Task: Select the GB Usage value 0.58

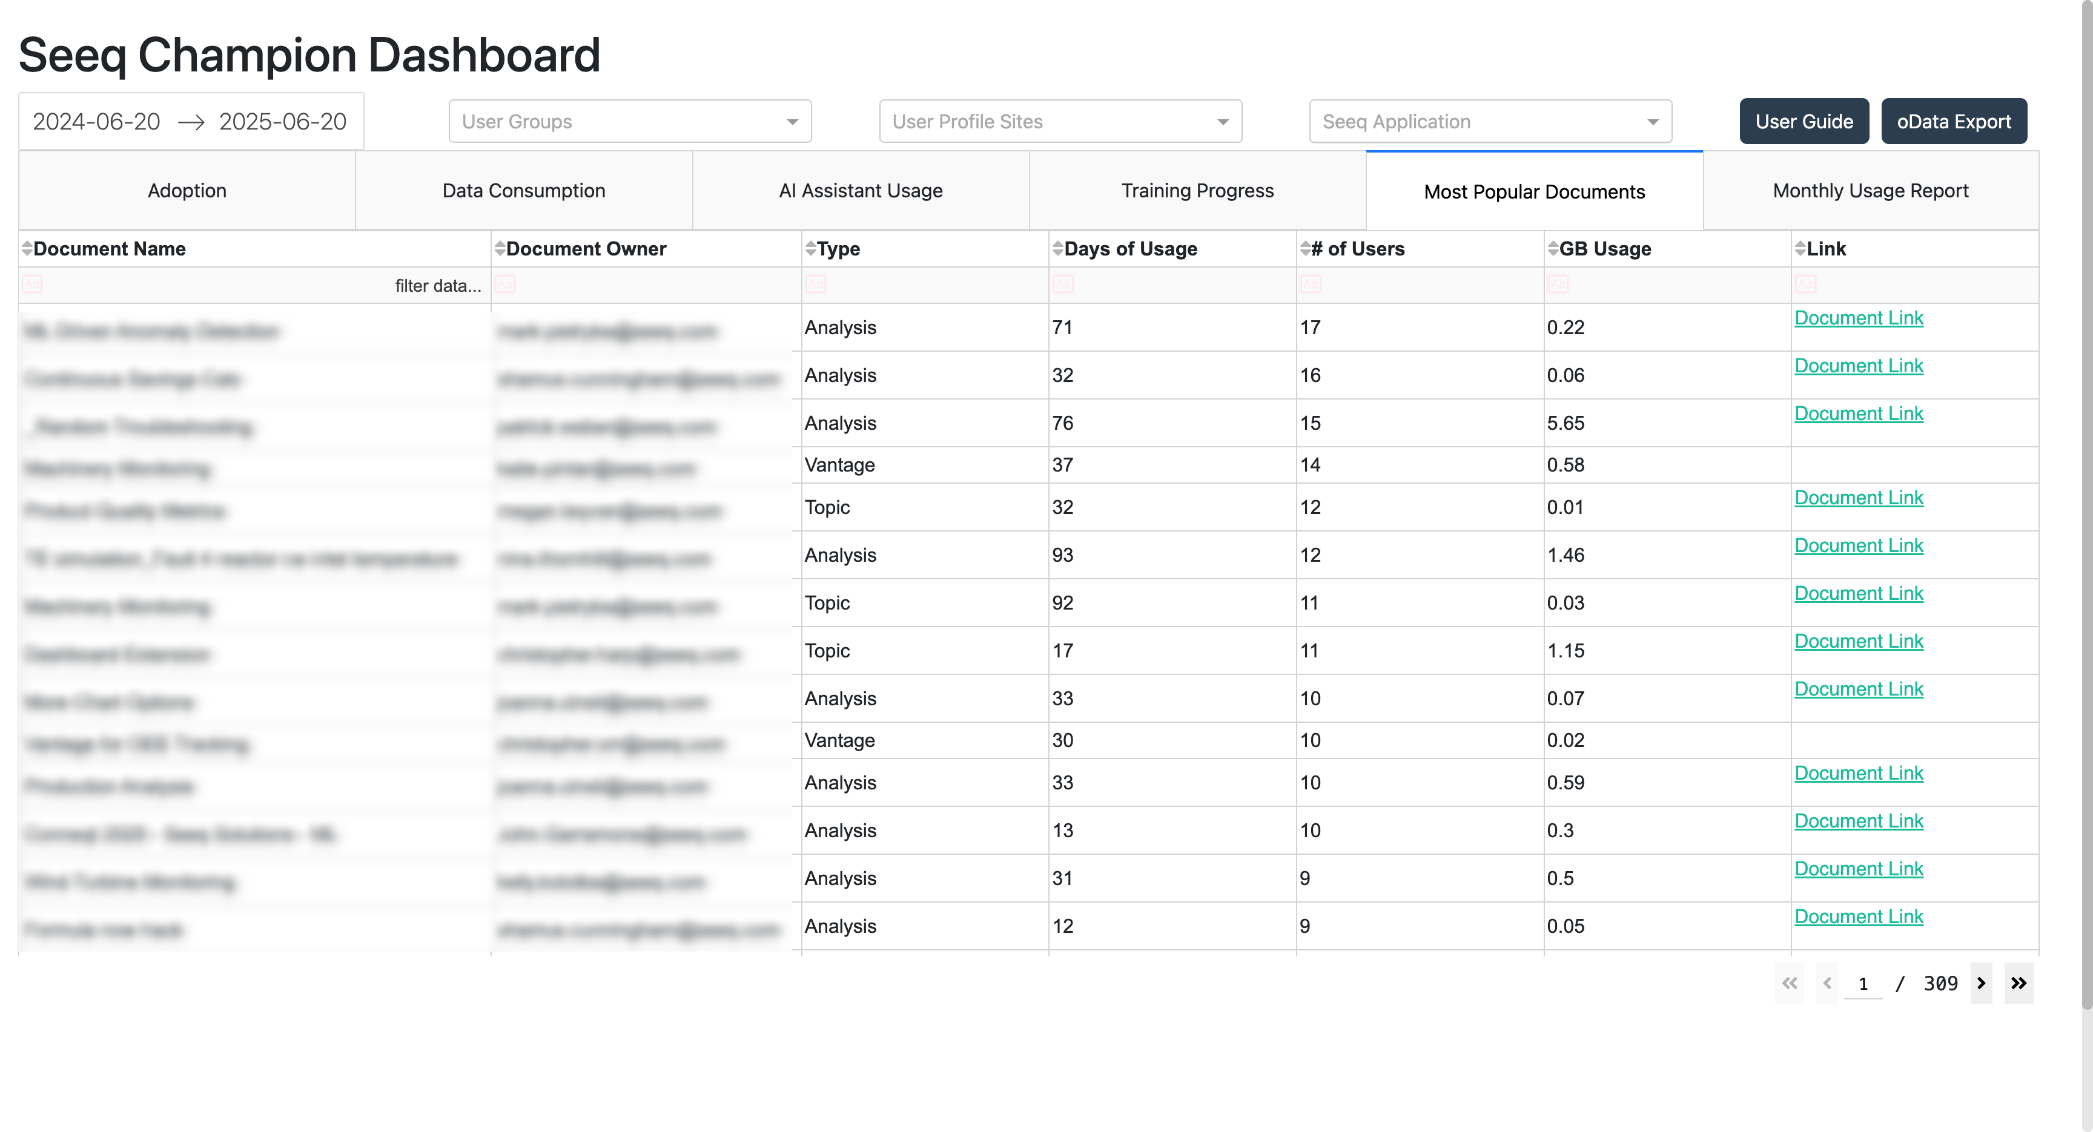Action: pos(1566,466)
